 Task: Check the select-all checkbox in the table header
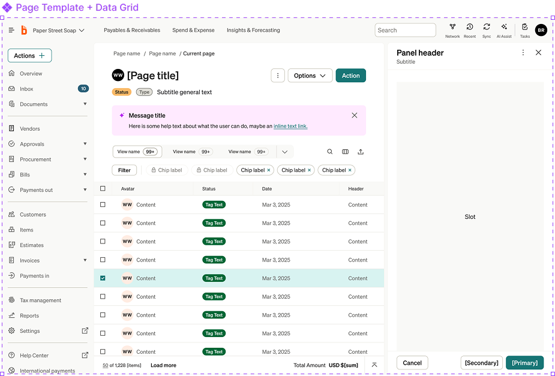click(103, 188)
